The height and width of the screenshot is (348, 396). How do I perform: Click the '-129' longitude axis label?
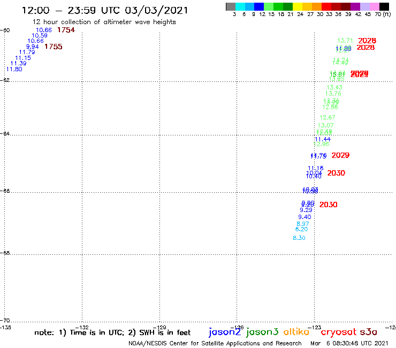pyautogui.click(x=159, y=328)
